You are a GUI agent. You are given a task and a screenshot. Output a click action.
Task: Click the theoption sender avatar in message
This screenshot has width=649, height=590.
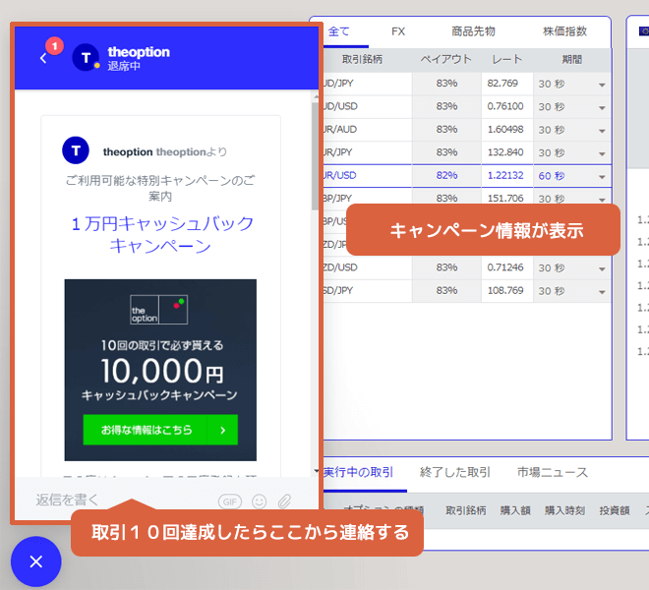[x=76, y=150]
